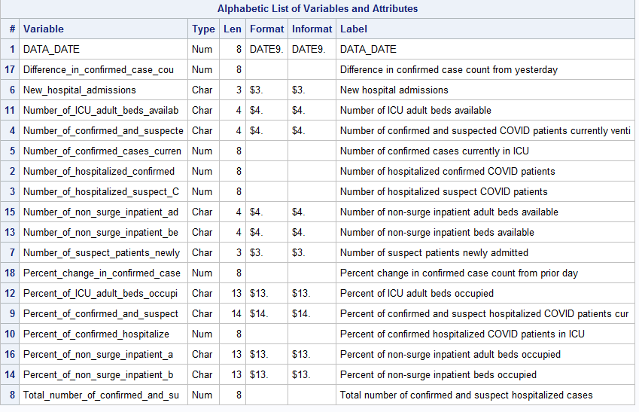
Task: Click the 'Type' column header
Action: tap(203, 29)
